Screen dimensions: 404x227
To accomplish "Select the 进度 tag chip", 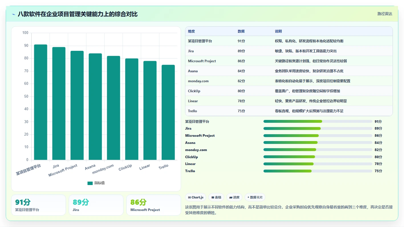I will [234, 197].
